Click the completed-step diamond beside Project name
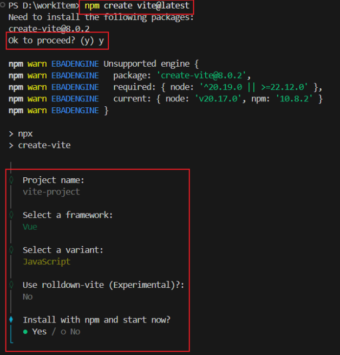Viewport: 340px width, 355px height. (x=11, y=180)
